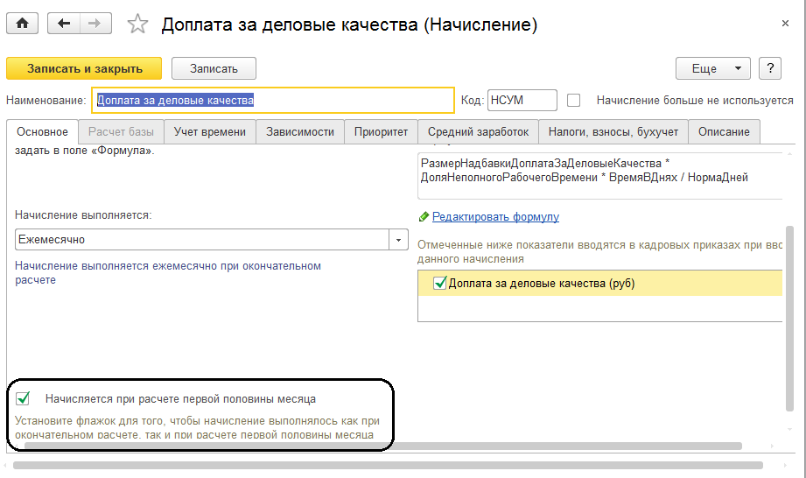Switch to 'Налоги, взносы, бухучет' tab

tap(613, 132)
